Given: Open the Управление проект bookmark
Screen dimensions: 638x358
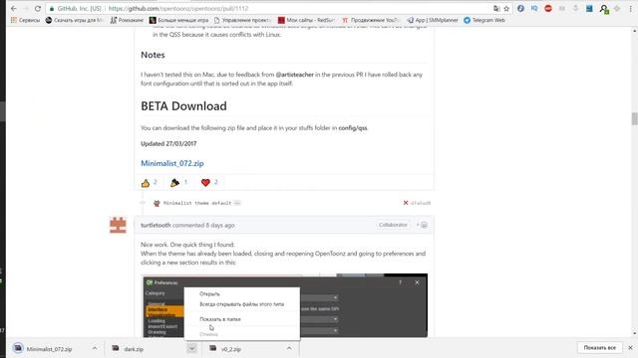Looking at the screenshot, I should [x=242, y=20].
